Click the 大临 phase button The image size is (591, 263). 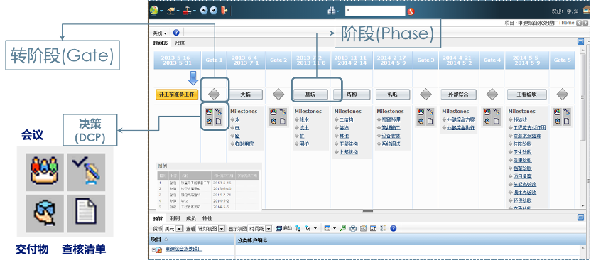(245, 95)
